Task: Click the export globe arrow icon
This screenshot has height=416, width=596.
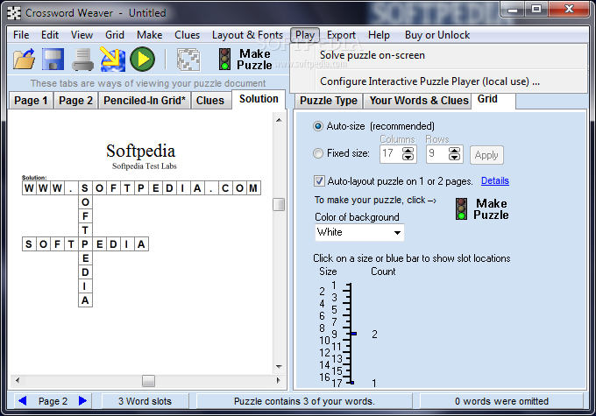Action: (112, 59)
